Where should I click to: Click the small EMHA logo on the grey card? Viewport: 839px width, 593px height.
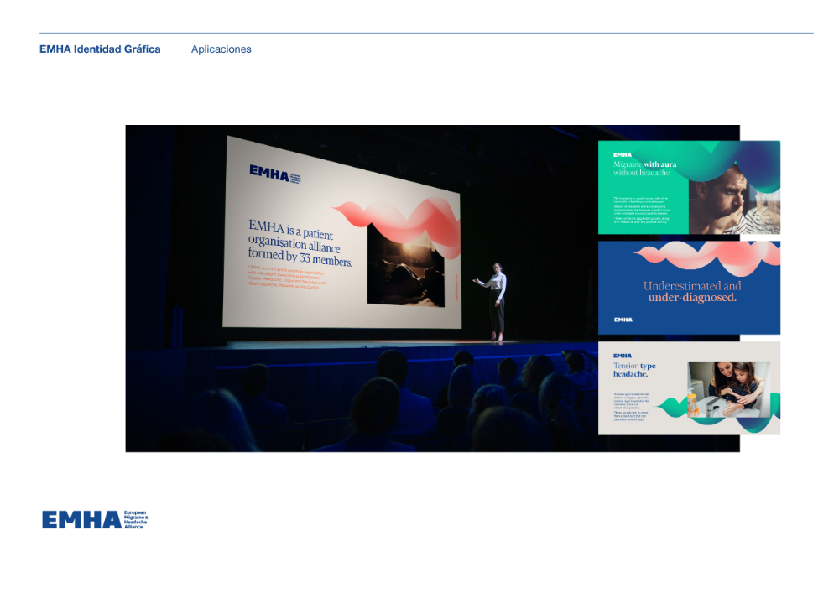pyautogui.click(x=623, y=356)
